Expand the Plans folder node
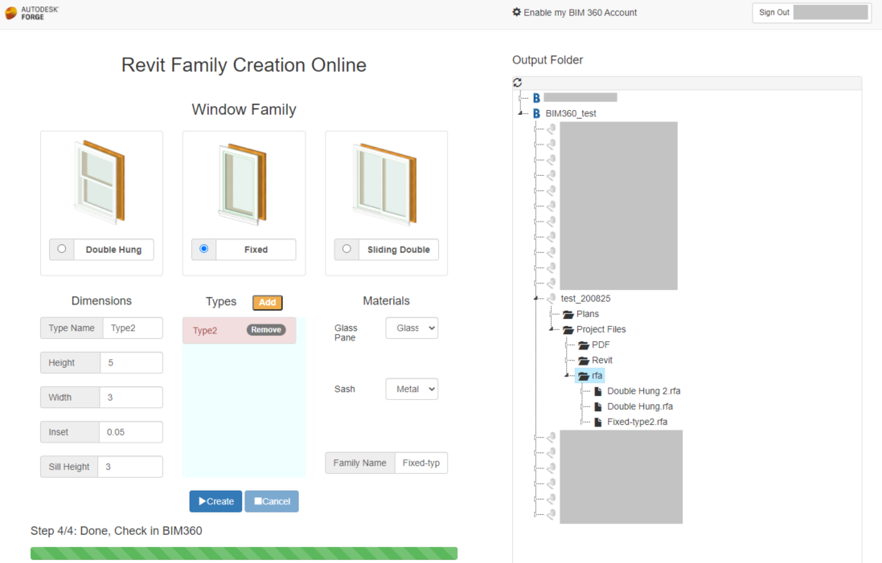Viewport: 882px width, 563px height. pyautogui.click(x=552, y=314)
